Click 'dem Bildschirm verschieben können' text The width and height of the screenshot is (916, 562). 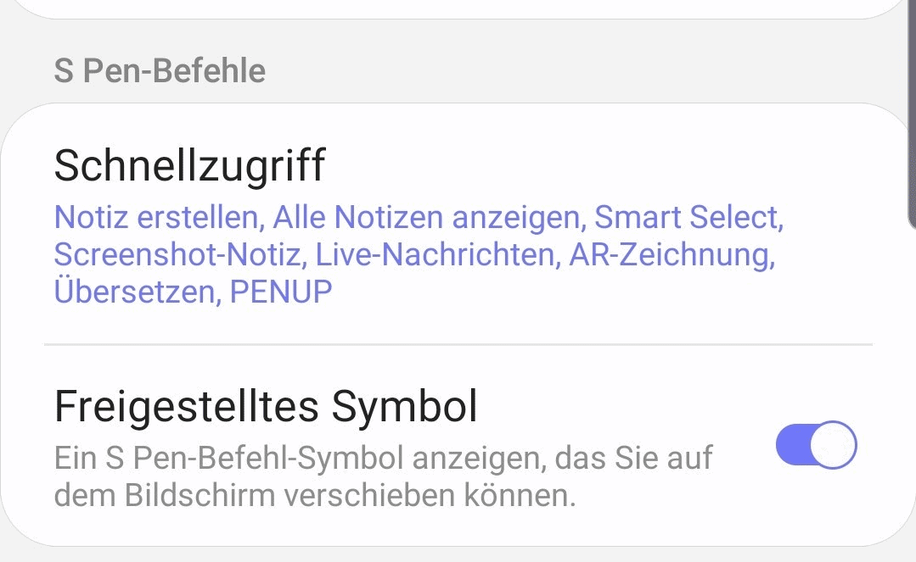click(314, 495)
